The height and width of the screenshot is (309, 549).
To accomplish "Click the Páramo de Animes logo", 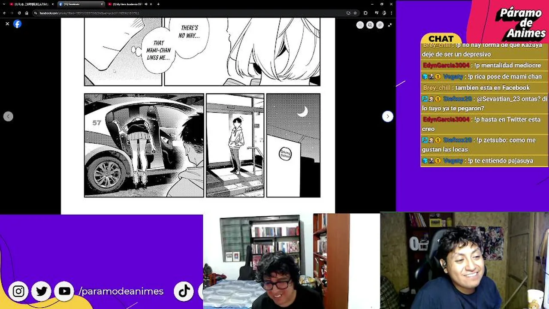I will point(520,23).
